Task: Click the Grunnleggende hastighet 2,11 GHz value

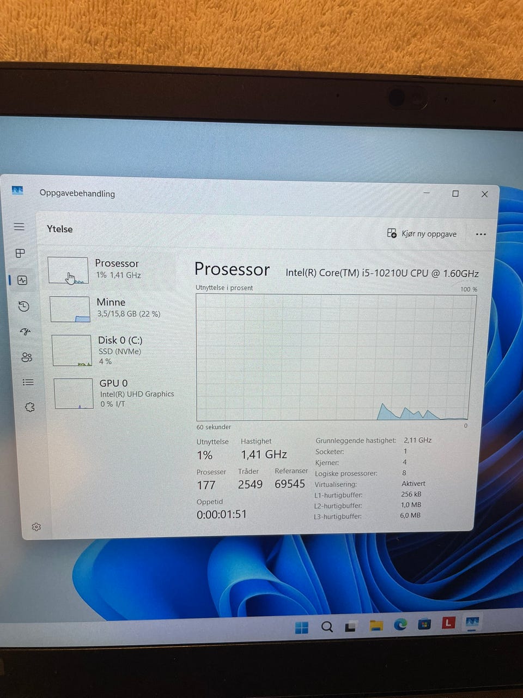Action: click(x=418, y=440)
